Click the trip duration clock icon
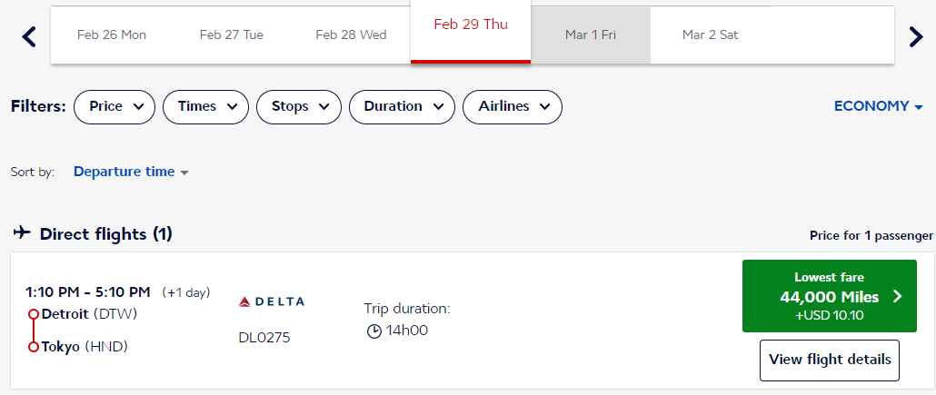Screen dimensions: 936x395 pyautogui.click(x=373, y=331)
